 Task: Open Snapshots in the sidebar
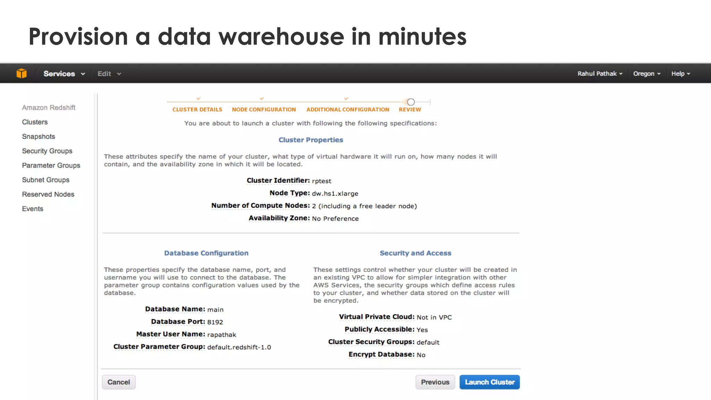point(39,136)
